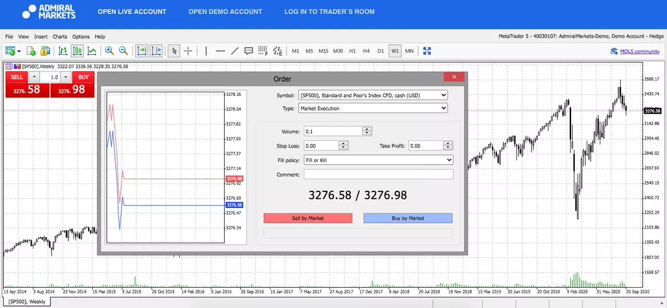Set timeframe to M30

click(338, 51)
